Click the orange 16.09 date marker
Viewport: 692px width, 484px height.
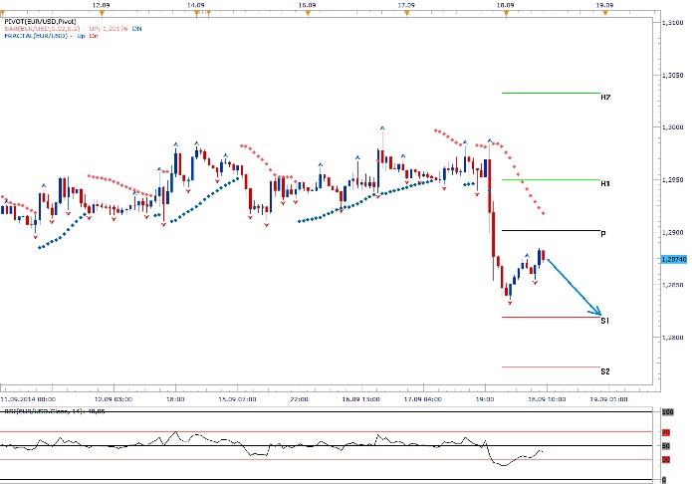coord(307,13)
